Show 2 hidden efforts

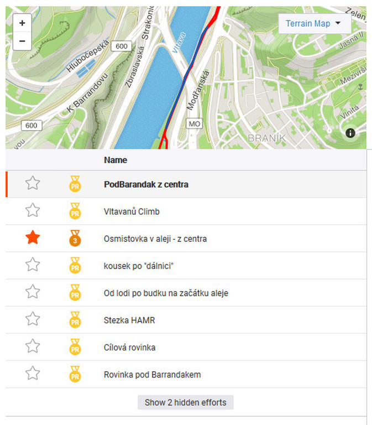(x=186, y=402)
